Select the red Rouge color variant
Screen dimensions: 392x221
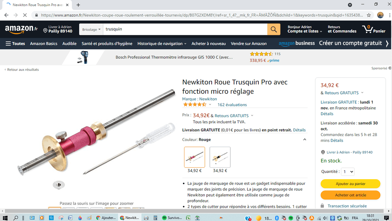click(x=194, y=157)
